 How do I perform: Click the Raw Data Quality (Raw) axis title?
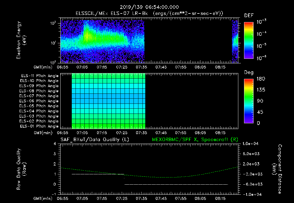(x=21, y=169)
